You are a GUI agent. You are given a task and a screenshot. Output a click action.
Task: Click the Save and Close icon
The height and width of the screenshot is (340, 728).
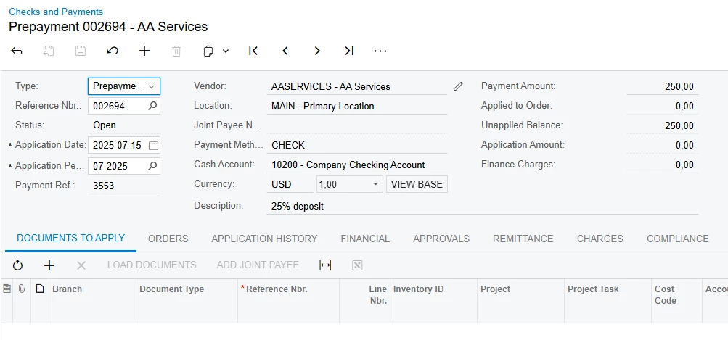pos(49,51)
